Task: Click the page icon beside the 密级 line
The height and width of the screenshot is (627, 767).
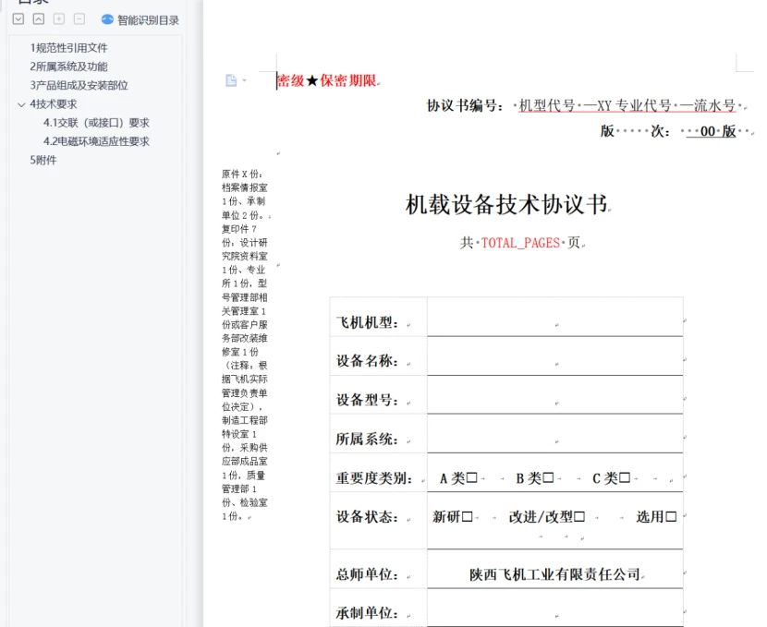Action: 231,80
